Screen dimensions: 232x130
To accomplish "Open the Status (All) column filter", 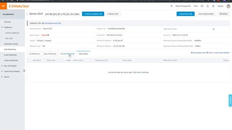I will click(x=51, y=60).
